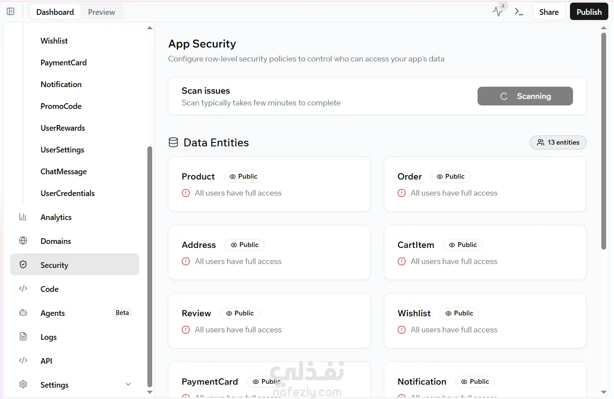Click the Publish button

click(589, 12)
